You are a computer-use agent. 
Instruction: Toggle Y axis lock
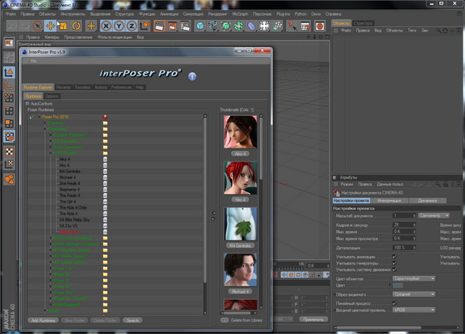pyautogui.click(x=119, y=26)
